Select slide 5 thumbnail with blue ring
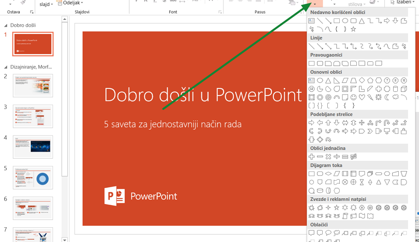419x242 pixels. (x=33, y=177)
